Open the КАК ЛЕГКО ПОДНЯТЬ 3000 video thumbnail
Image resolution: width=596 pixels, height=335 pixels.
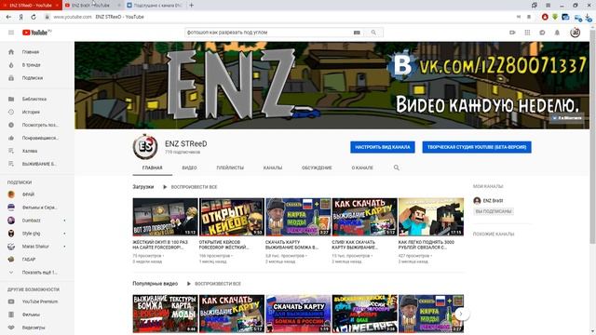tap(431, 217)
